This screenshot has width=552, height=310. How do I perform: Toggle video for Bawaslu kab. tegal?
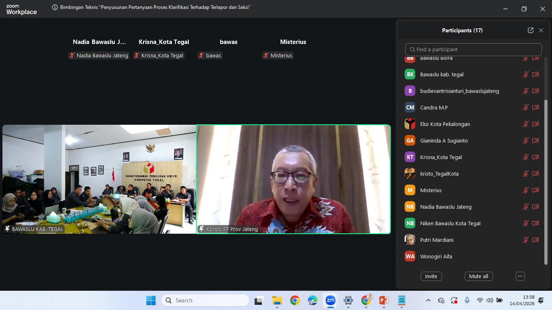[535, 74]
